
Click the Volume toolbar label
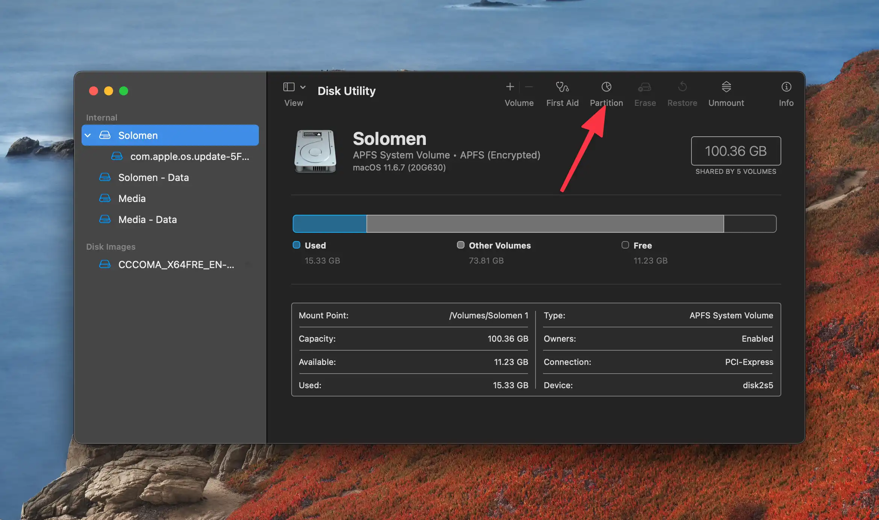point(519,103)
